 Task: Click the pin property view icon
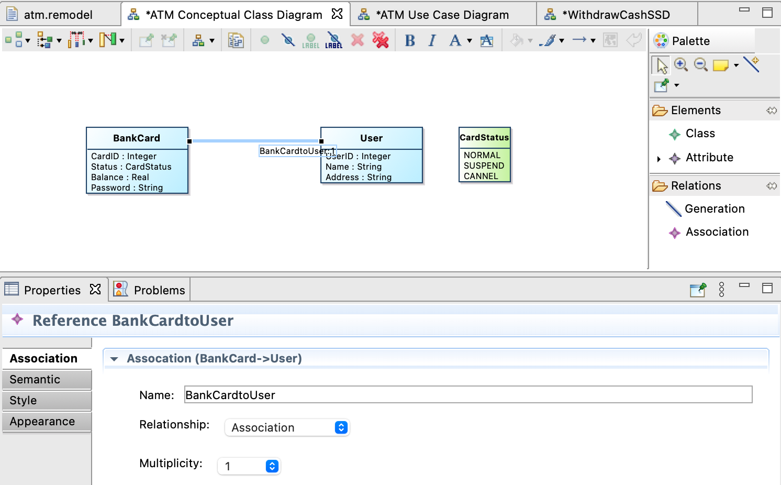(698, 289)
